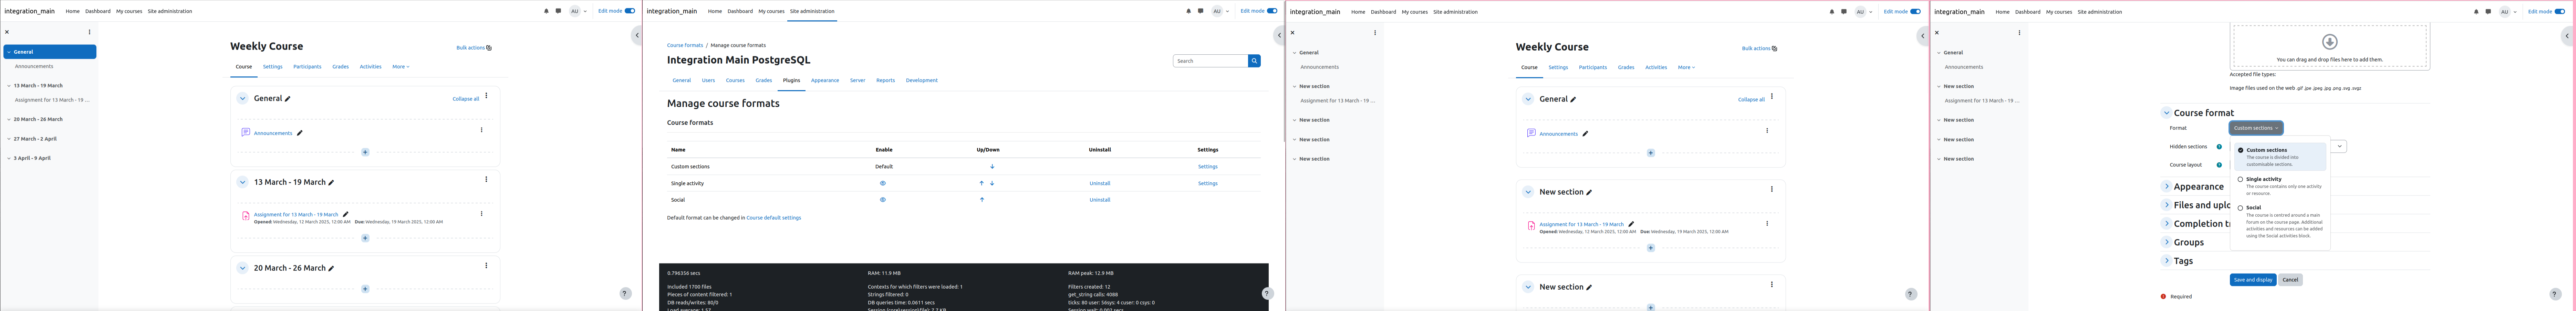Click the assignment activity icon in first window

246,216
